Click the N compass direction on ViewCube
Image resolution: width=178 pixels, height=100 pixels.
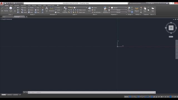click(x=171, y=23)
